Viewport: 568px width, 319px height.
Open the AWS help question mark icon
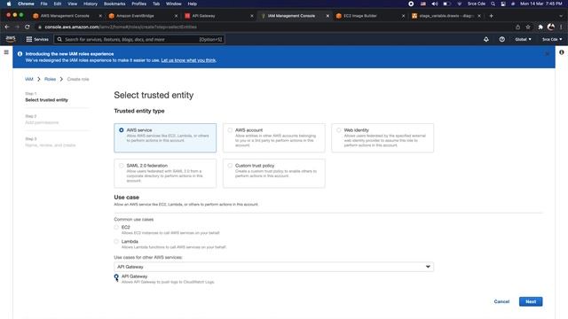pyautogui.click(x=501, y=39)
